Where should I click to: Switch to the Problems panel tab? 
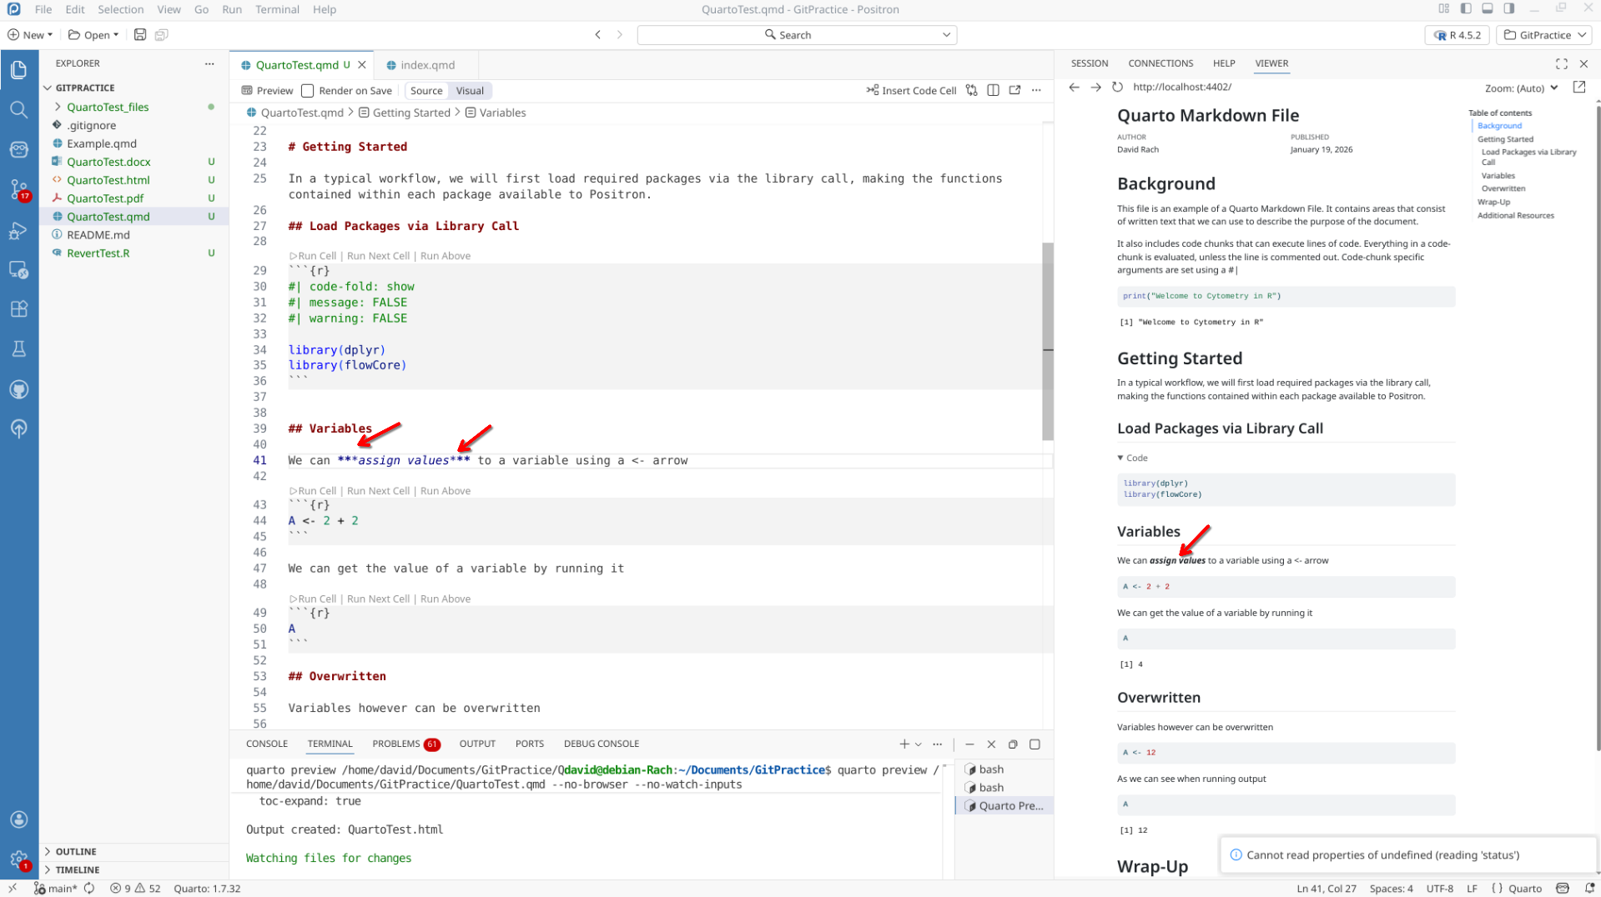396,744
